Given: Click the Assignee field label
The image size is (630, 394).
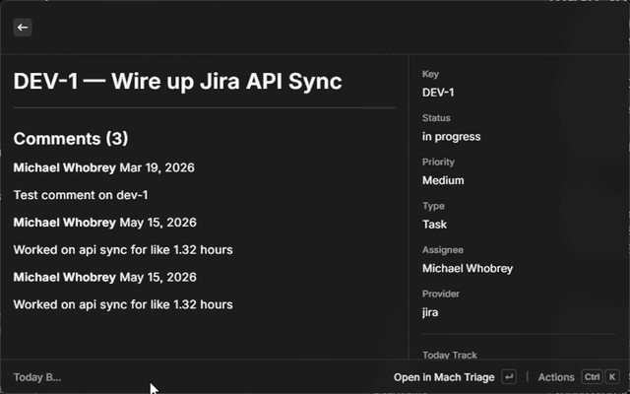Looking at the screenshot, I should coord(443,249).
